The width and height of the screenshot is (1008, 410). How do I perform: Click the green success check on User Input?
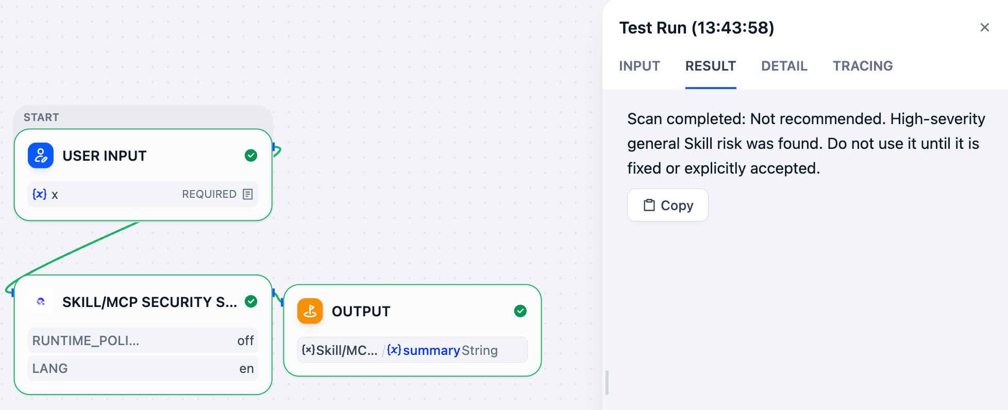click(251, 156)
